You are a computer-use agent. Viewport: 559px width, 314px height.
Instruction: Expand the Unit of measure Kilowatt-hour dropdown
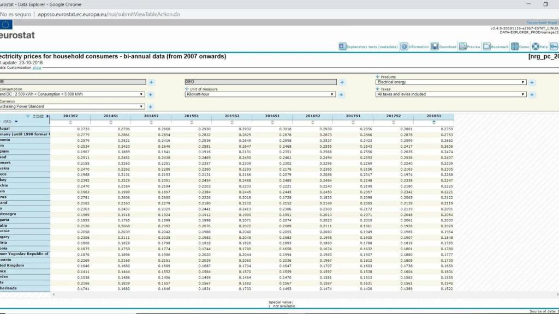260,94
